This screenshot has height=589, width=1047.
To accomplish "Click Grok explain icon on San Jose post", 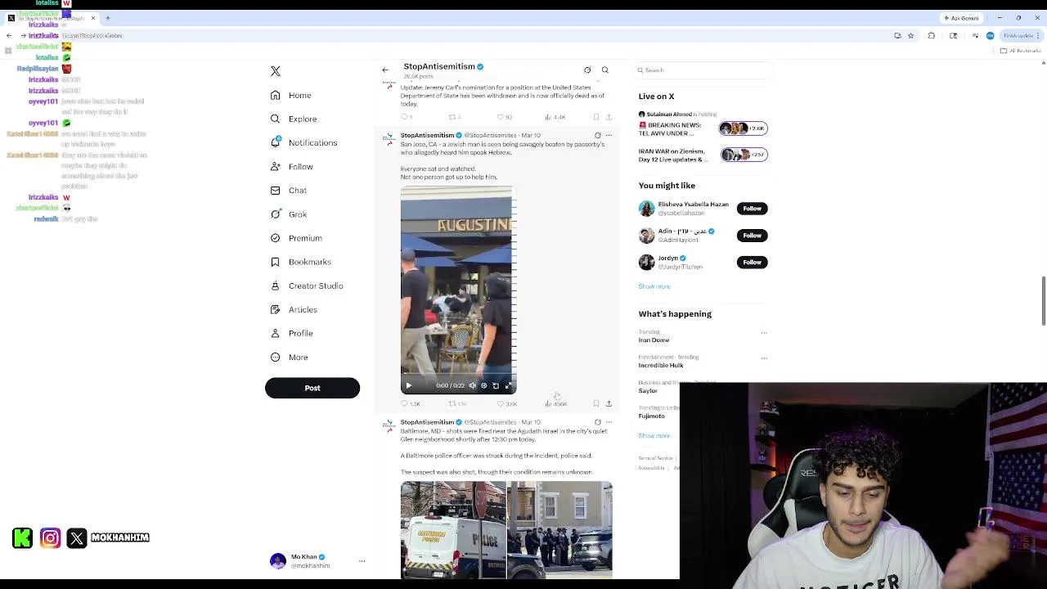I will point(597,135).
